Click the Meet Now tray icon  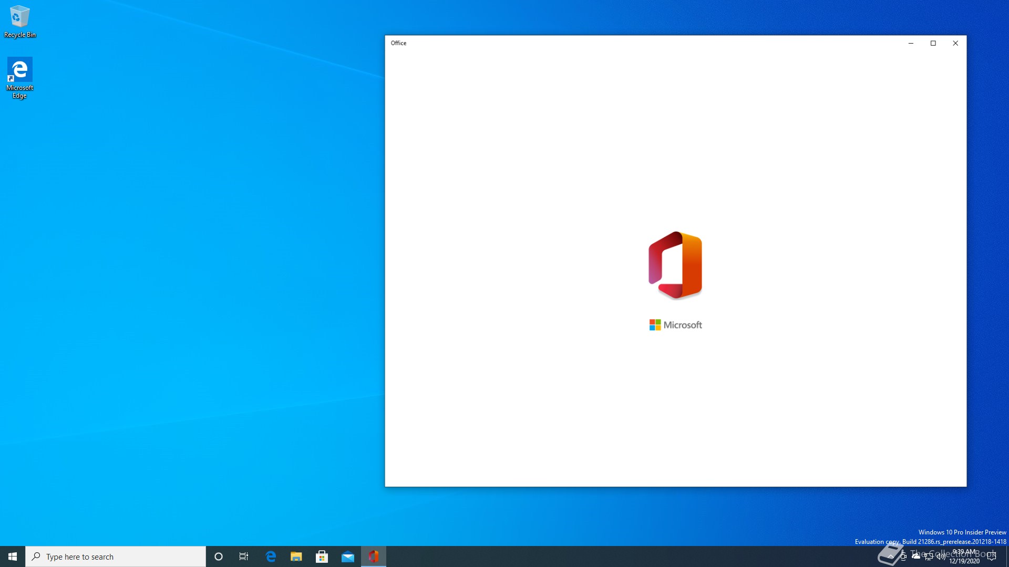(903, 556)
